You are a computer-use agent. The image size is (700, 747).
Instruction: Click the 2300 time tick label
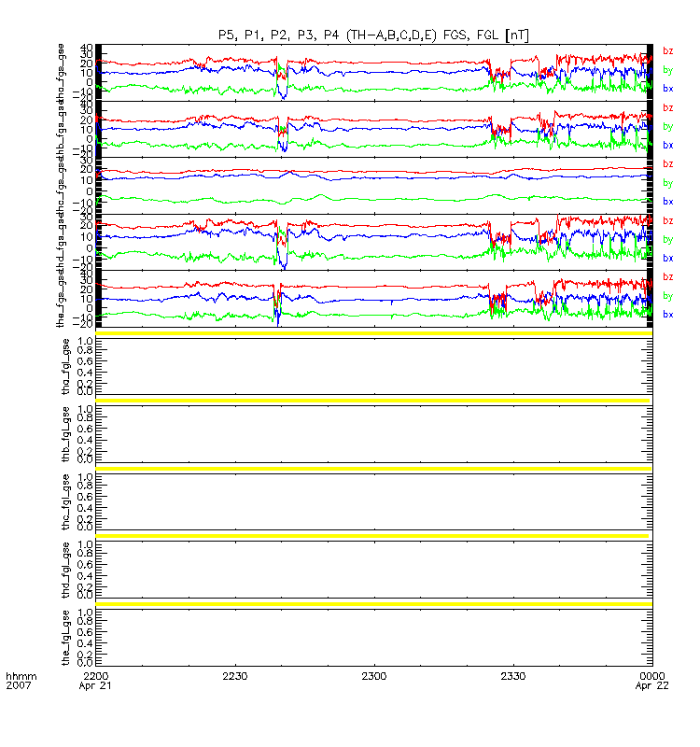374,676
